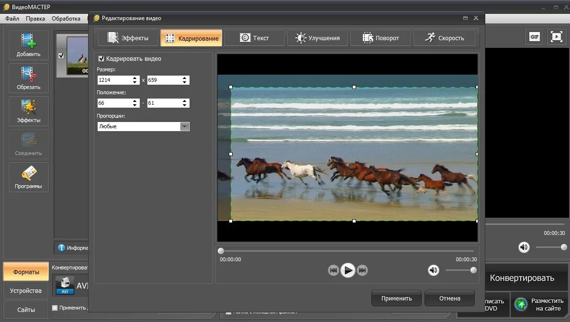Maximize the edit video dialog

465,18
